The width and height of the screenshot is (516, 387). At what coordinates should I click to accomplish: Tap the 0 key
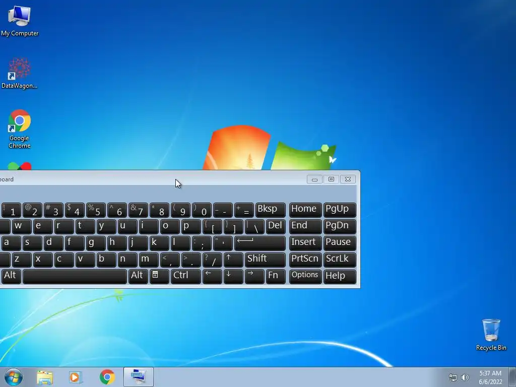point(202,210)
